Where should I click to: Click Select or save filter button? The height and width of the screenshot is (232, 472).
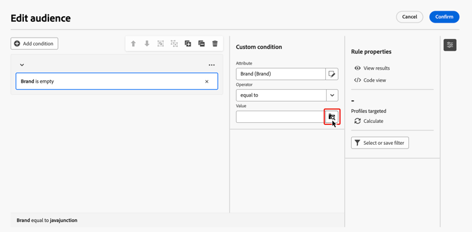click(x=380, y=143)
